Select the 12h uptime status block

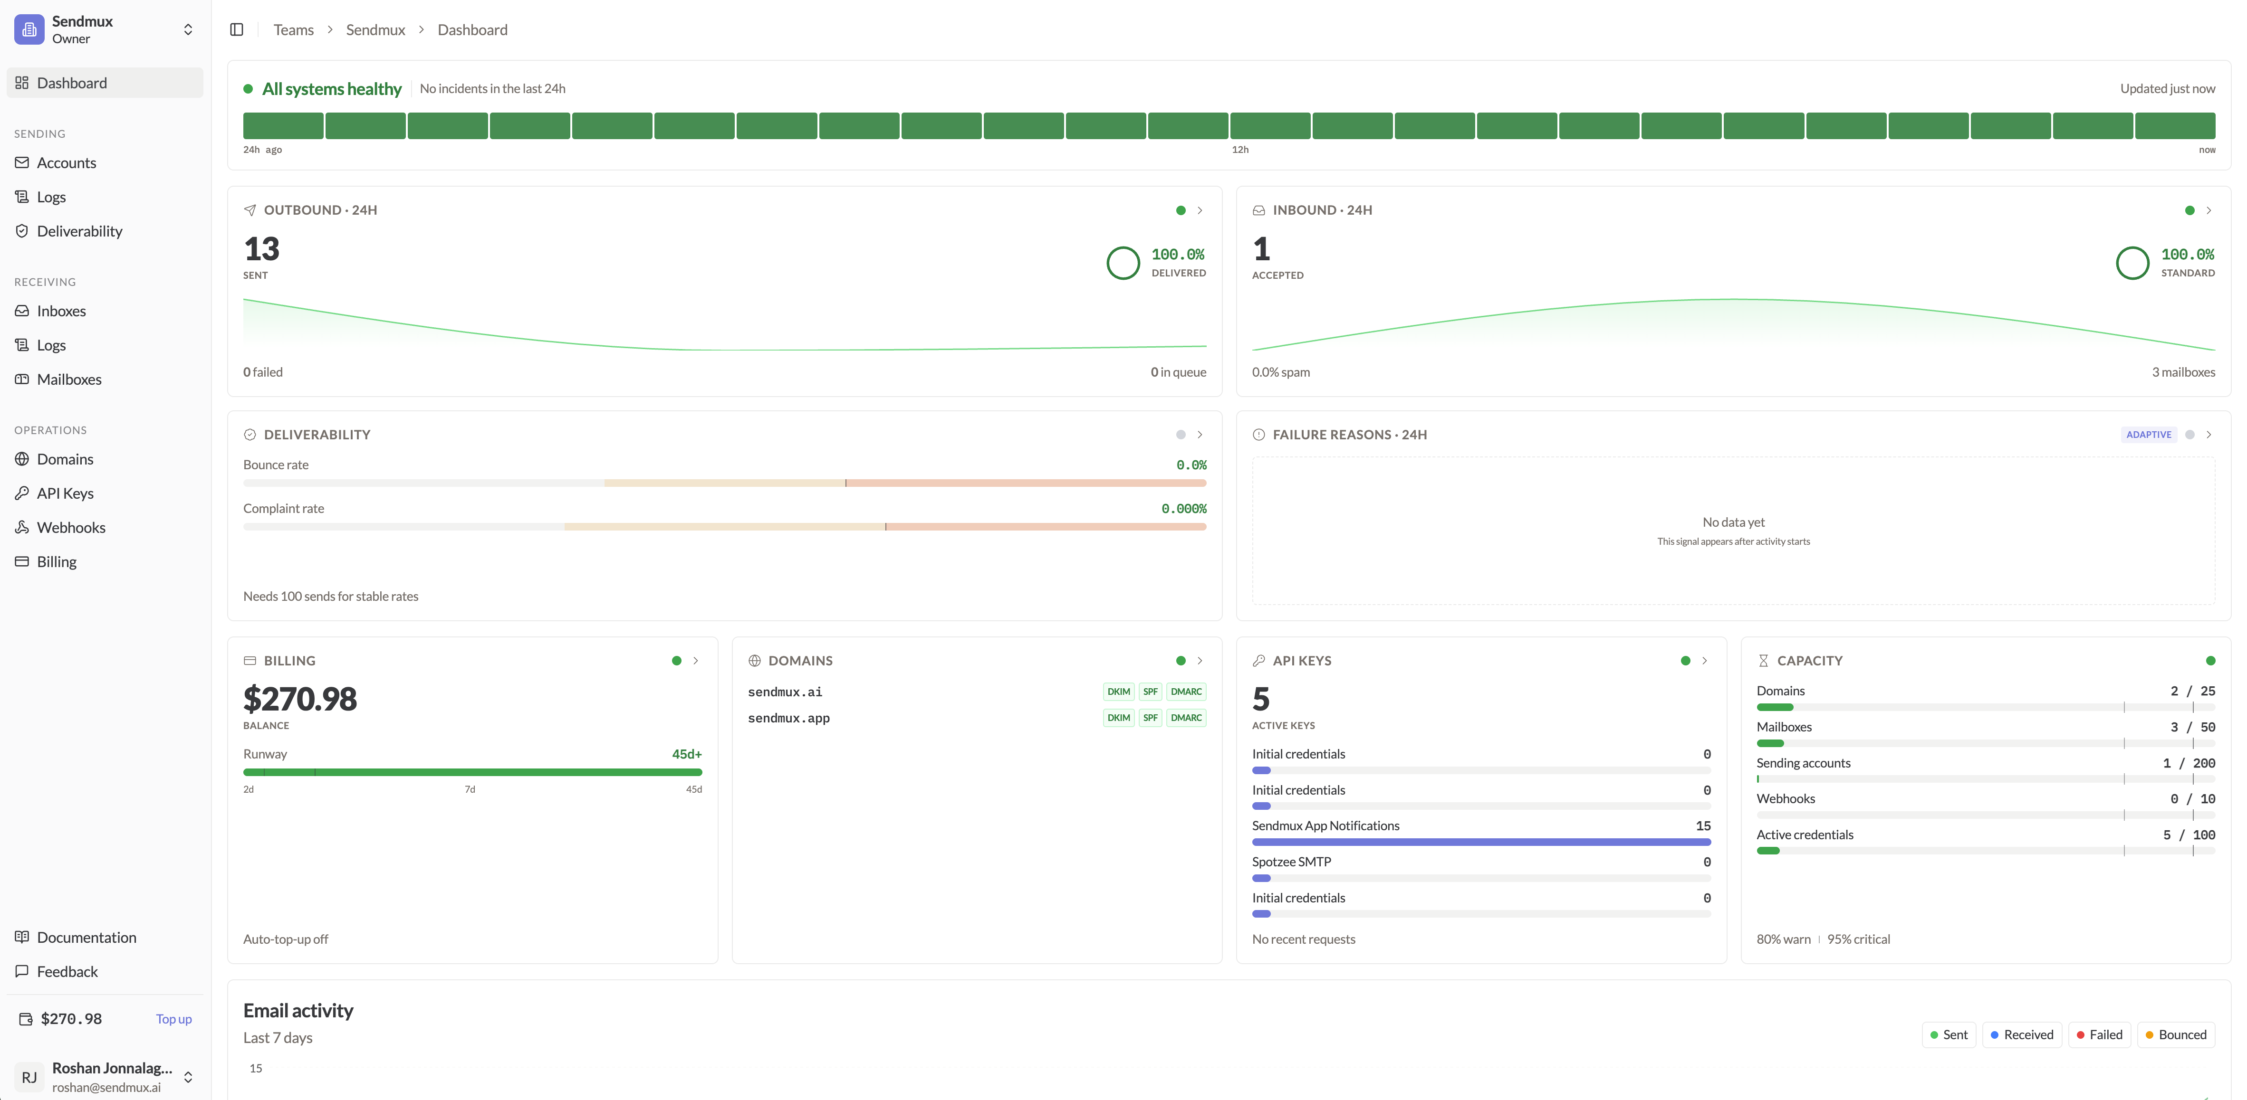pos(1270,125)
